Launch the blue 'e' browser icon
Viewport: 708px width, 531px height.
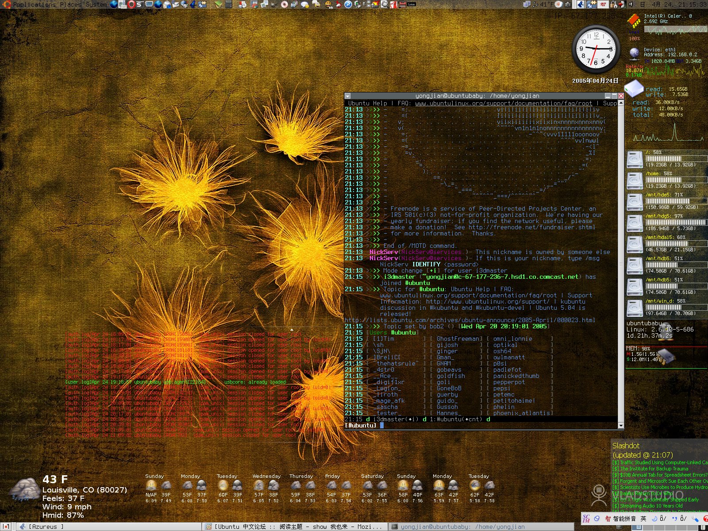tap(348, 4)
